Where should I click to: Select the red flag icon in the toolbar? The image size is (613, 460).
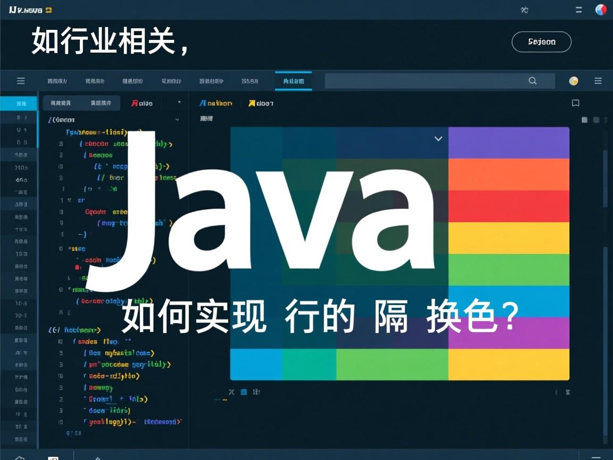pyautogui.click(x=136, y=103)
